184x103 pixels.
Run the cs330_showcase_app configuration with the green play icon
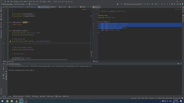coord(145,4)
